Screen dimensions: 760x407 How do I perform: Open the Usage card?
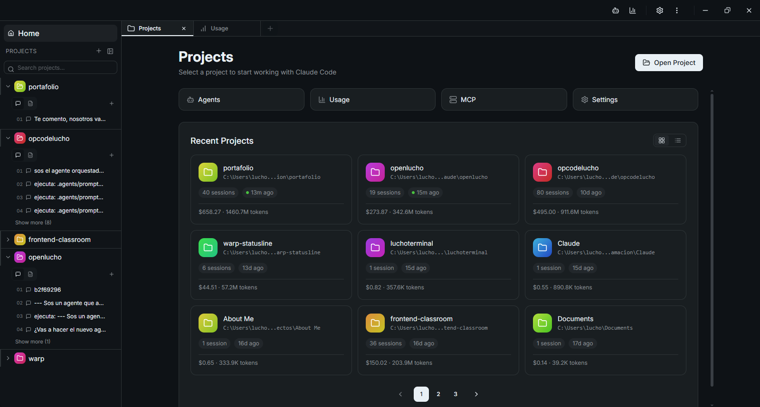373,100
